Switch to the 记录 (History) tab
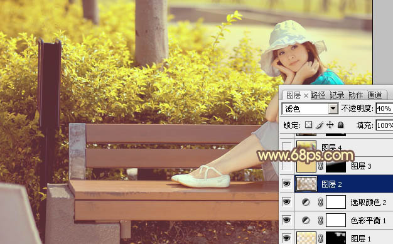393x244 pixels. tap(337, 95)
